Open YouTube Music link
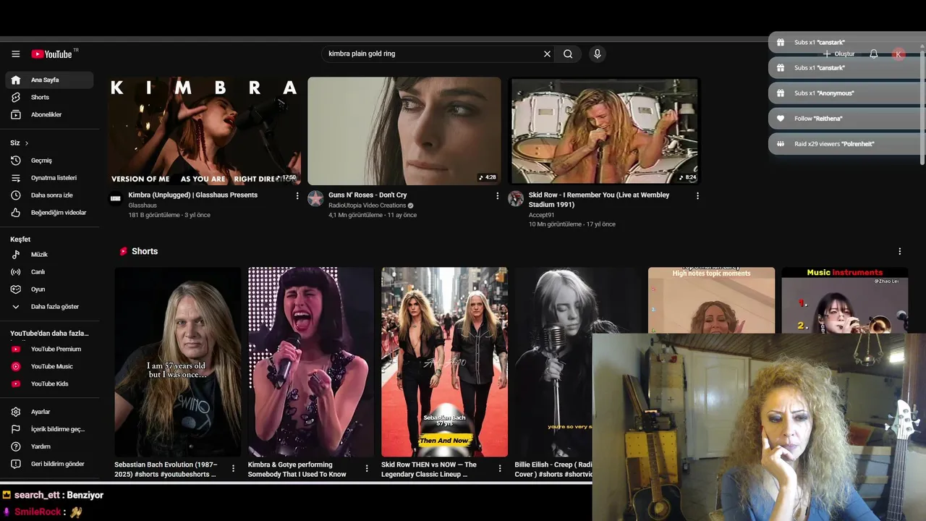This screenshot has height=521, width=926. point(49,366)
